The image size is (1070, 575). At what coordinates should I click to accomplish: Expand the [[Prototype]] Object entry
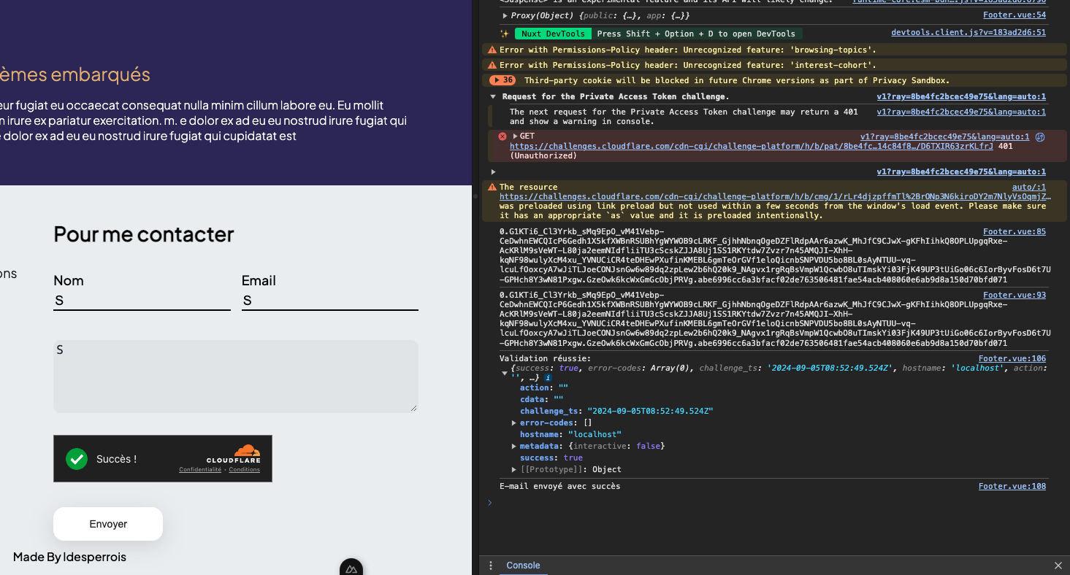514,469
